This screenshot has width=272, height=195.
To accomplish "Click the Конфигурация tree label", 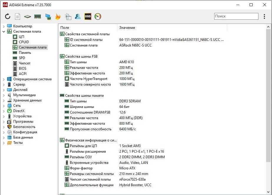I will tap(25, 132).
